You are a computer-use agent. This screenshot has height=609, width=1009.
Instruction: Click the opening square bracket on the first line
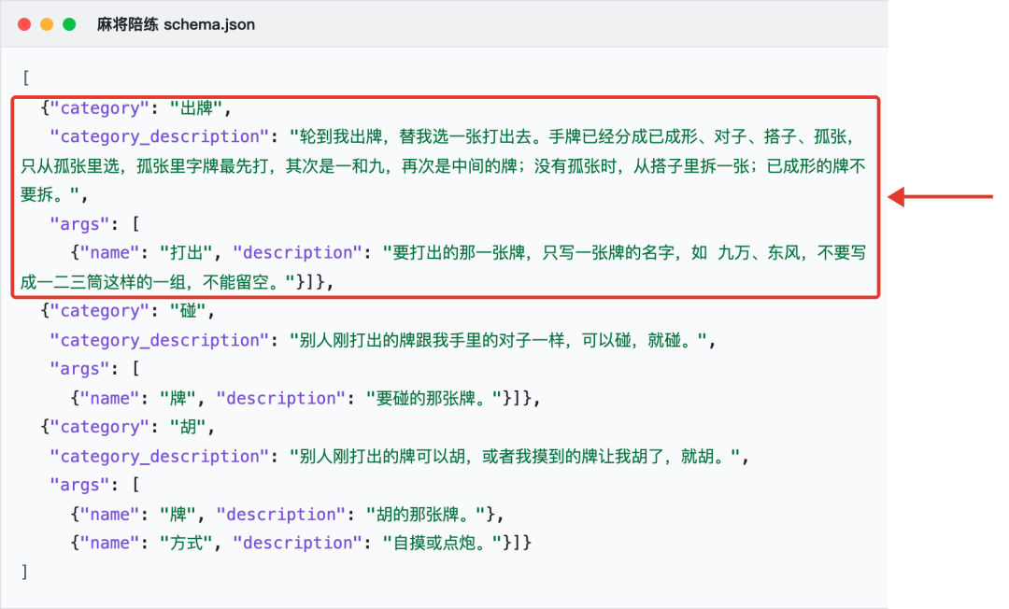26,78
